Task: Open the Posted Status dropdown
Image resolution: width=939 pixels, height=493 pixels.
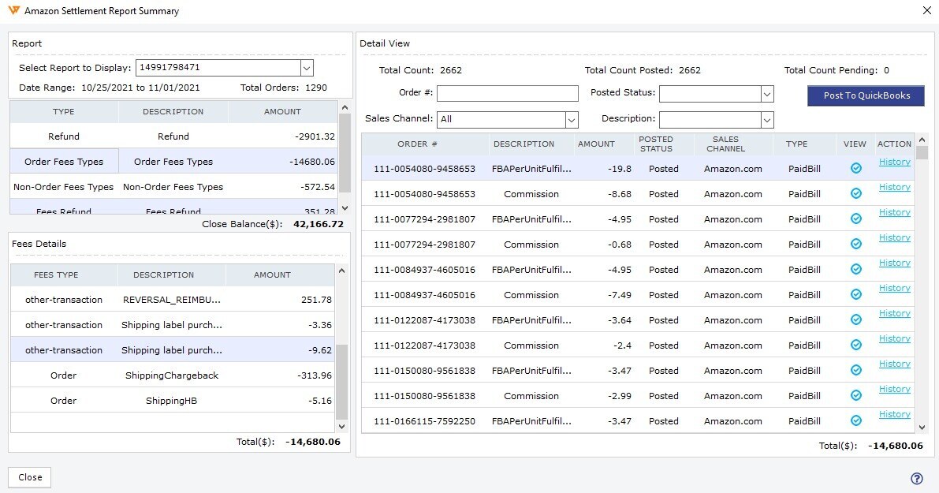Action: click(x=766, y=94)
